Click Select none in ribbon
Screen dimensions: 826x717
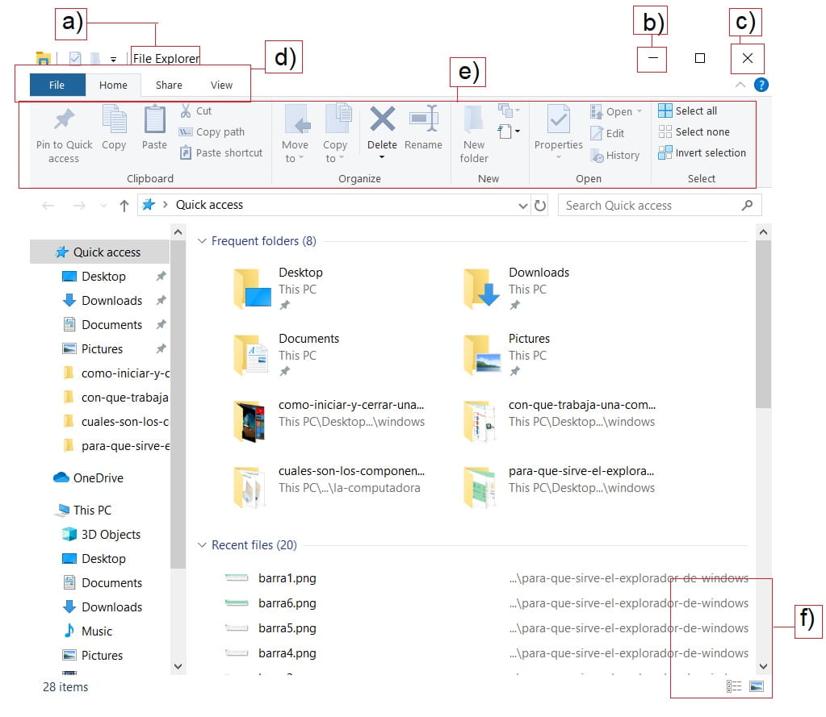tap(694, 132)
